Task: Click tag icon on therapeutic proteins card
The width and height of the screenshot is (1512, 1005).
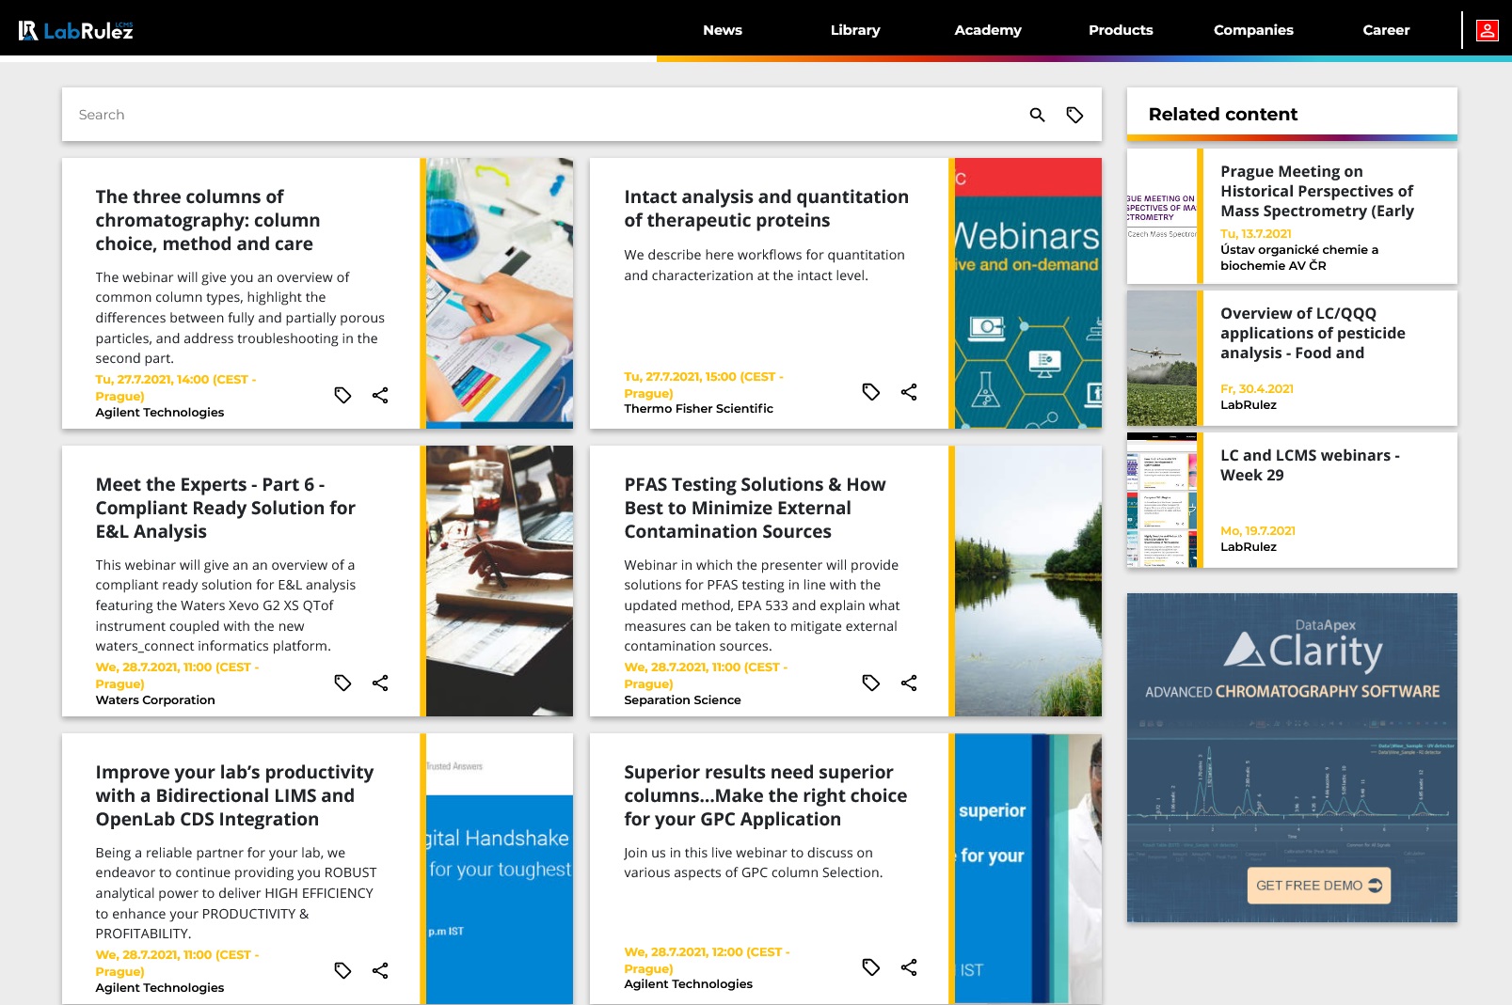Action: click(871, 392)
